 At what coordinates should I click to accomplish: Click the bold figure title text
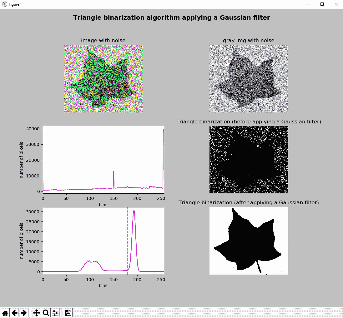tap(171, 18)
